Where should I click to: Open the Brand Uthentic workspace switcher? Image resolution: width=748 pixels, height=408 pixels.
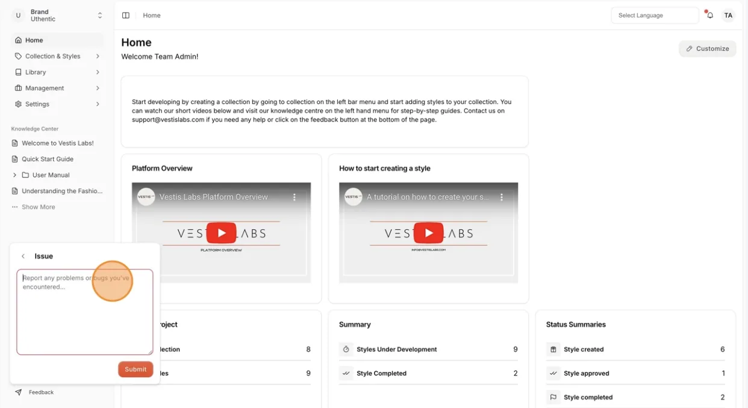coord(58,16)
